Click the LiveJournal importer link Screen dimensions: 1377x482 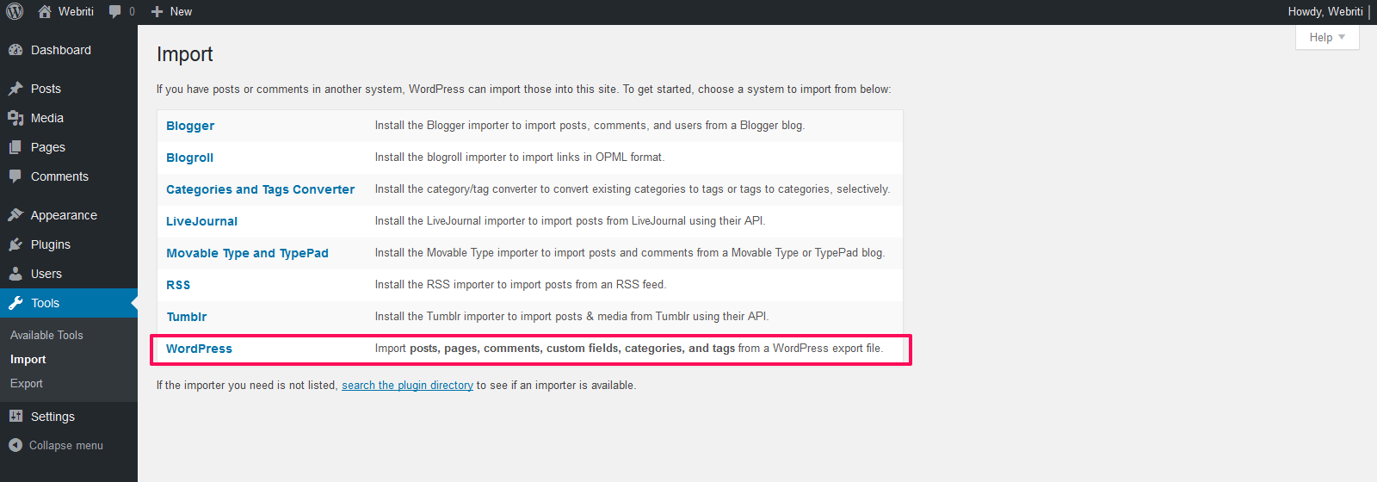click(x=201, y=221)
